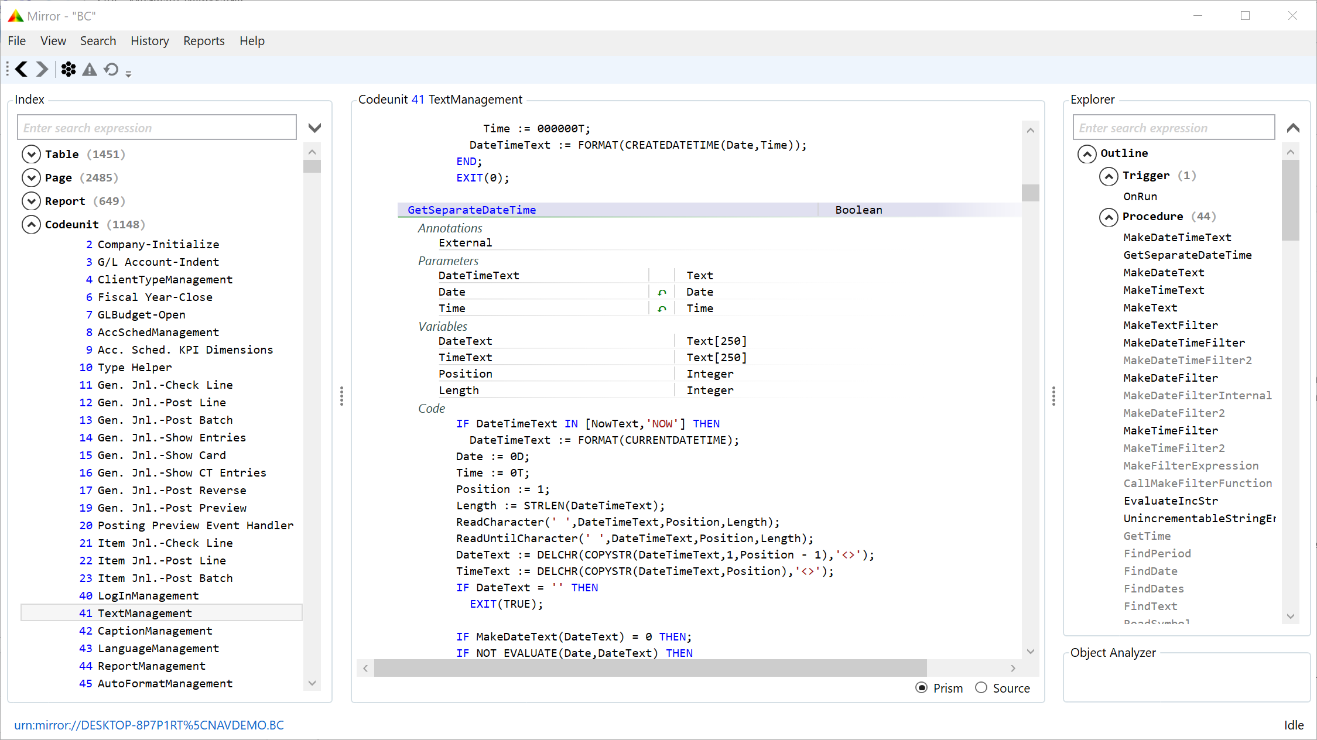Click the Back navigation arrow
This screenshot has width=1317, height=740.
click(22, 69)
